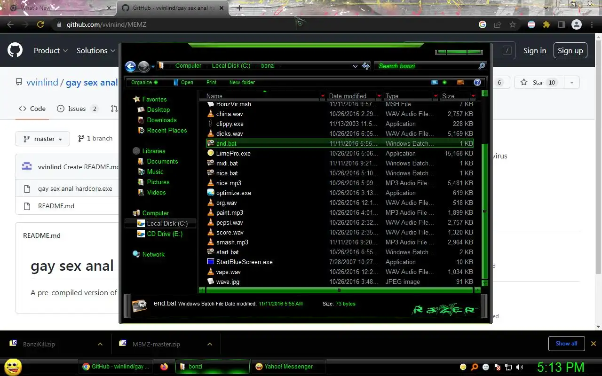This screenshot has height=376, width=602.
Task: Select CD Drive (E:) in navigation pane
Action: tap(160, 234)
